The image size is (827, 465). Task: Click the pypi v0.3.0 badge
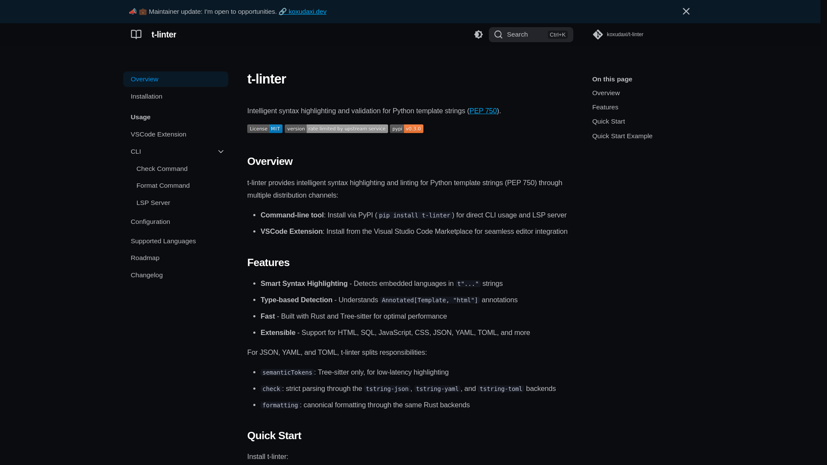[x=407, y=129]
